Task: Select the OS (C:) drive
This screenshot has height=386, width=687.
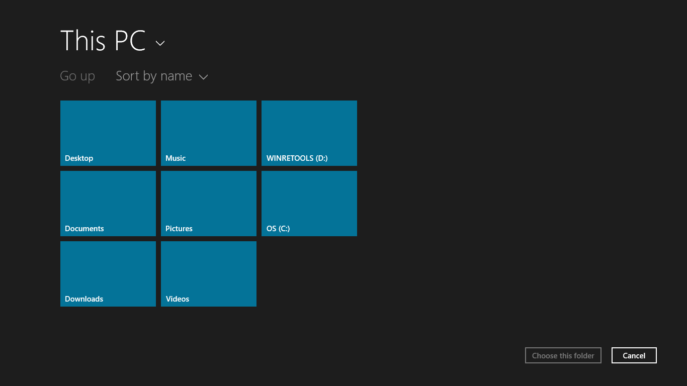Action: 309,204
